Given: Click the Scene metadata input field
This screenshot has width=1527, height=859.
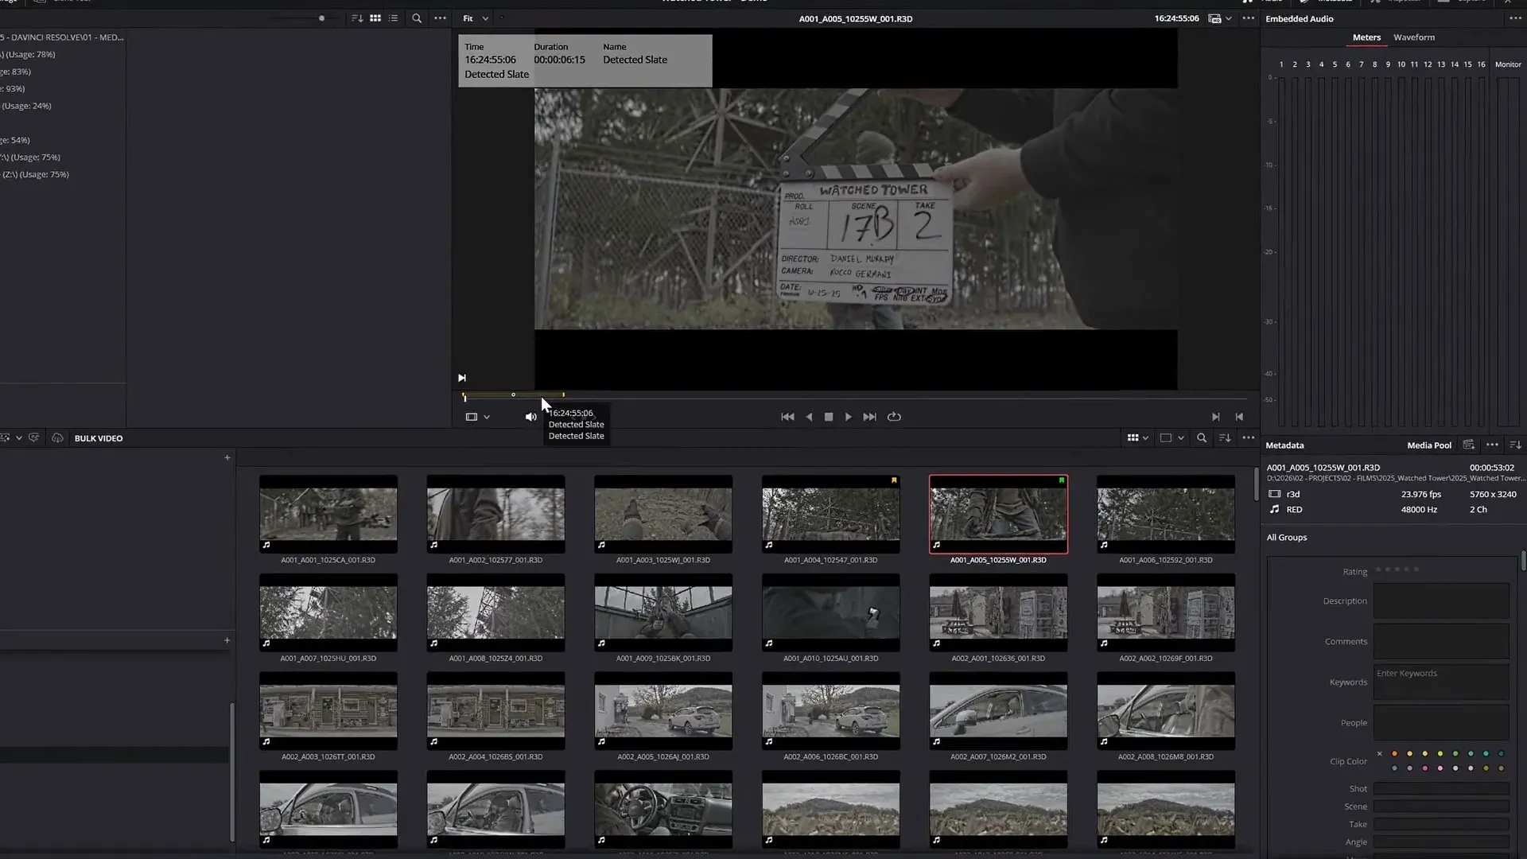Looking at the screenshot, I should coord(1441,807).
